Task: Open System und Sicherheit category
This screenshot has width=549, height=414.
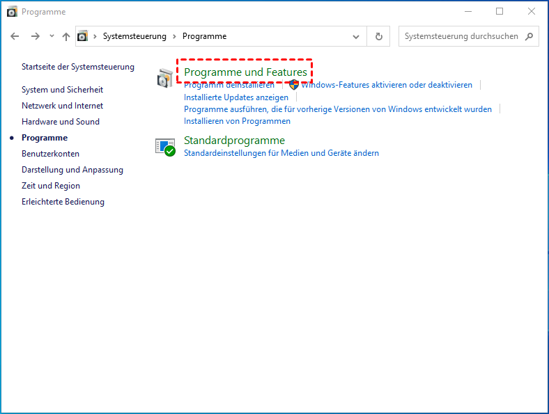Action: [62, 90]
